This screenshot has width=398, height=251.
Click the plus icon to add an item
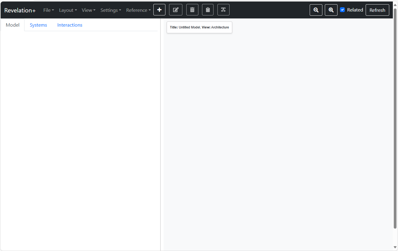159,10
